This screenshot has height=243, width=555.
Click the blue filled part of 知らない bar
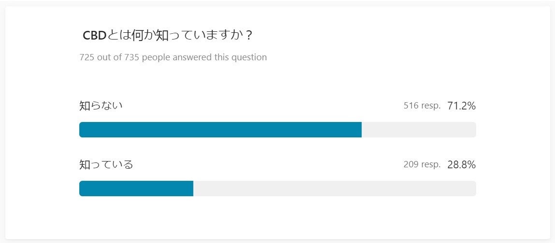coord(220,130)
